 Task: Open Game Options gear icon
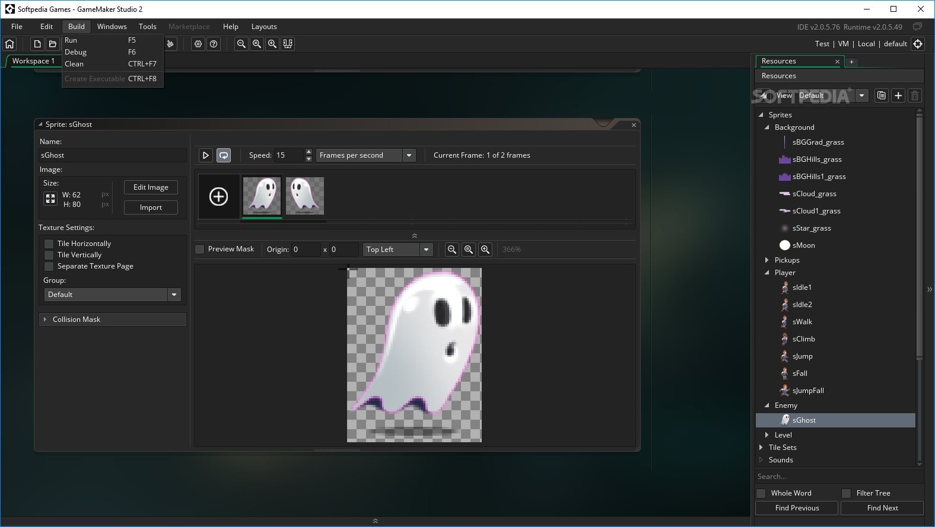click(198, 44)
